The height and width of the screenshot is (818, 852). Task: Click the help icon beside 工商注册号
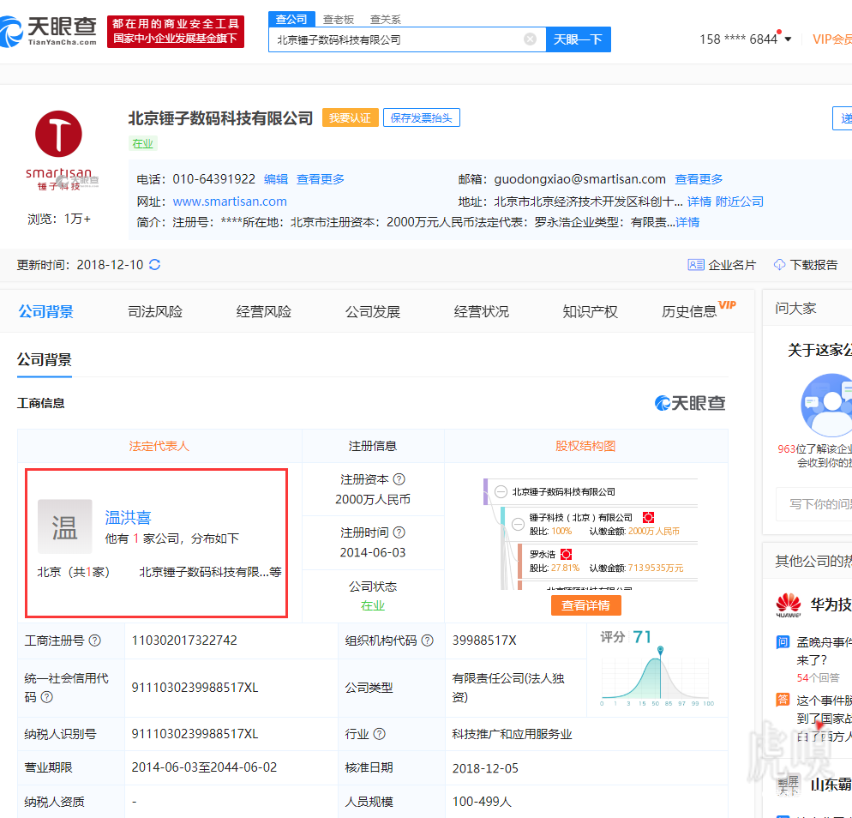click(x=94, y=641)
